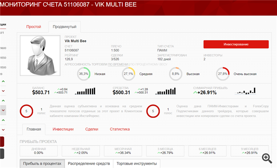The height and width of the screenshot is (168, 277).
Task: Click the high aggressiveness 8,8% gauge
Action: [x=175, y=74]
